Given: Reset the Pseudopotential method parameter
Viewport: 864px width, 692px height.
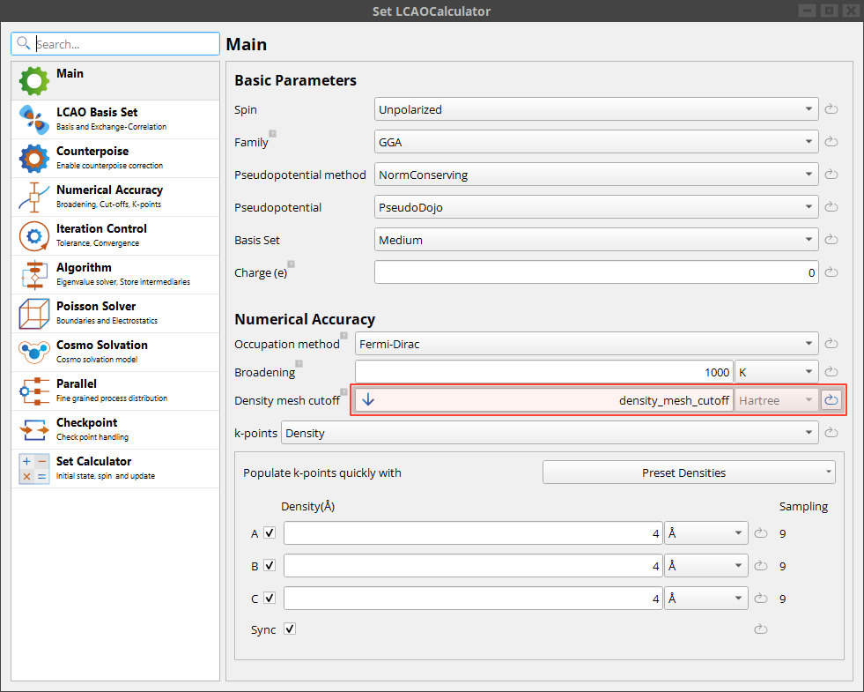Looking at the screenshot, I should click(831, 175).
